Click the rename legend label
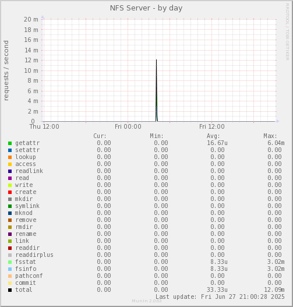293x307 pixels. pos(26,234)
